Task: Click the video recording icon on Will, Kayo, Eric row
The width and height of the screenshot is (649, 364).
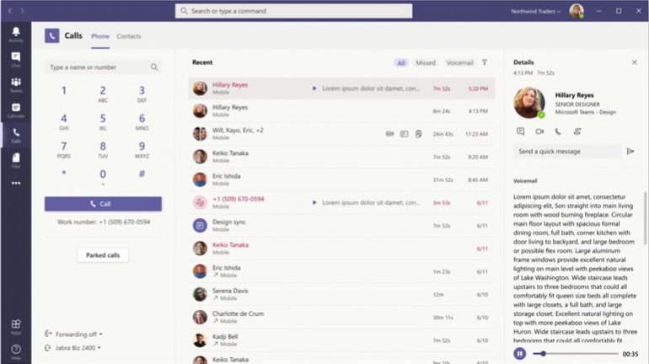Action: point(389,134)
